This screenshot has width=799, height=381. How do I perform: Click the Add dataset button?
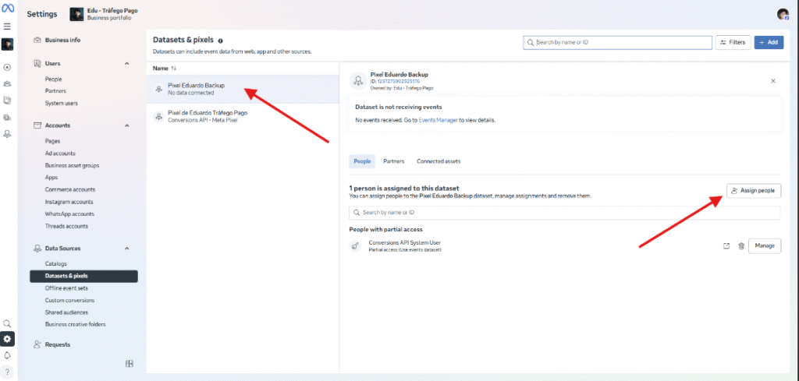point(769,42)
